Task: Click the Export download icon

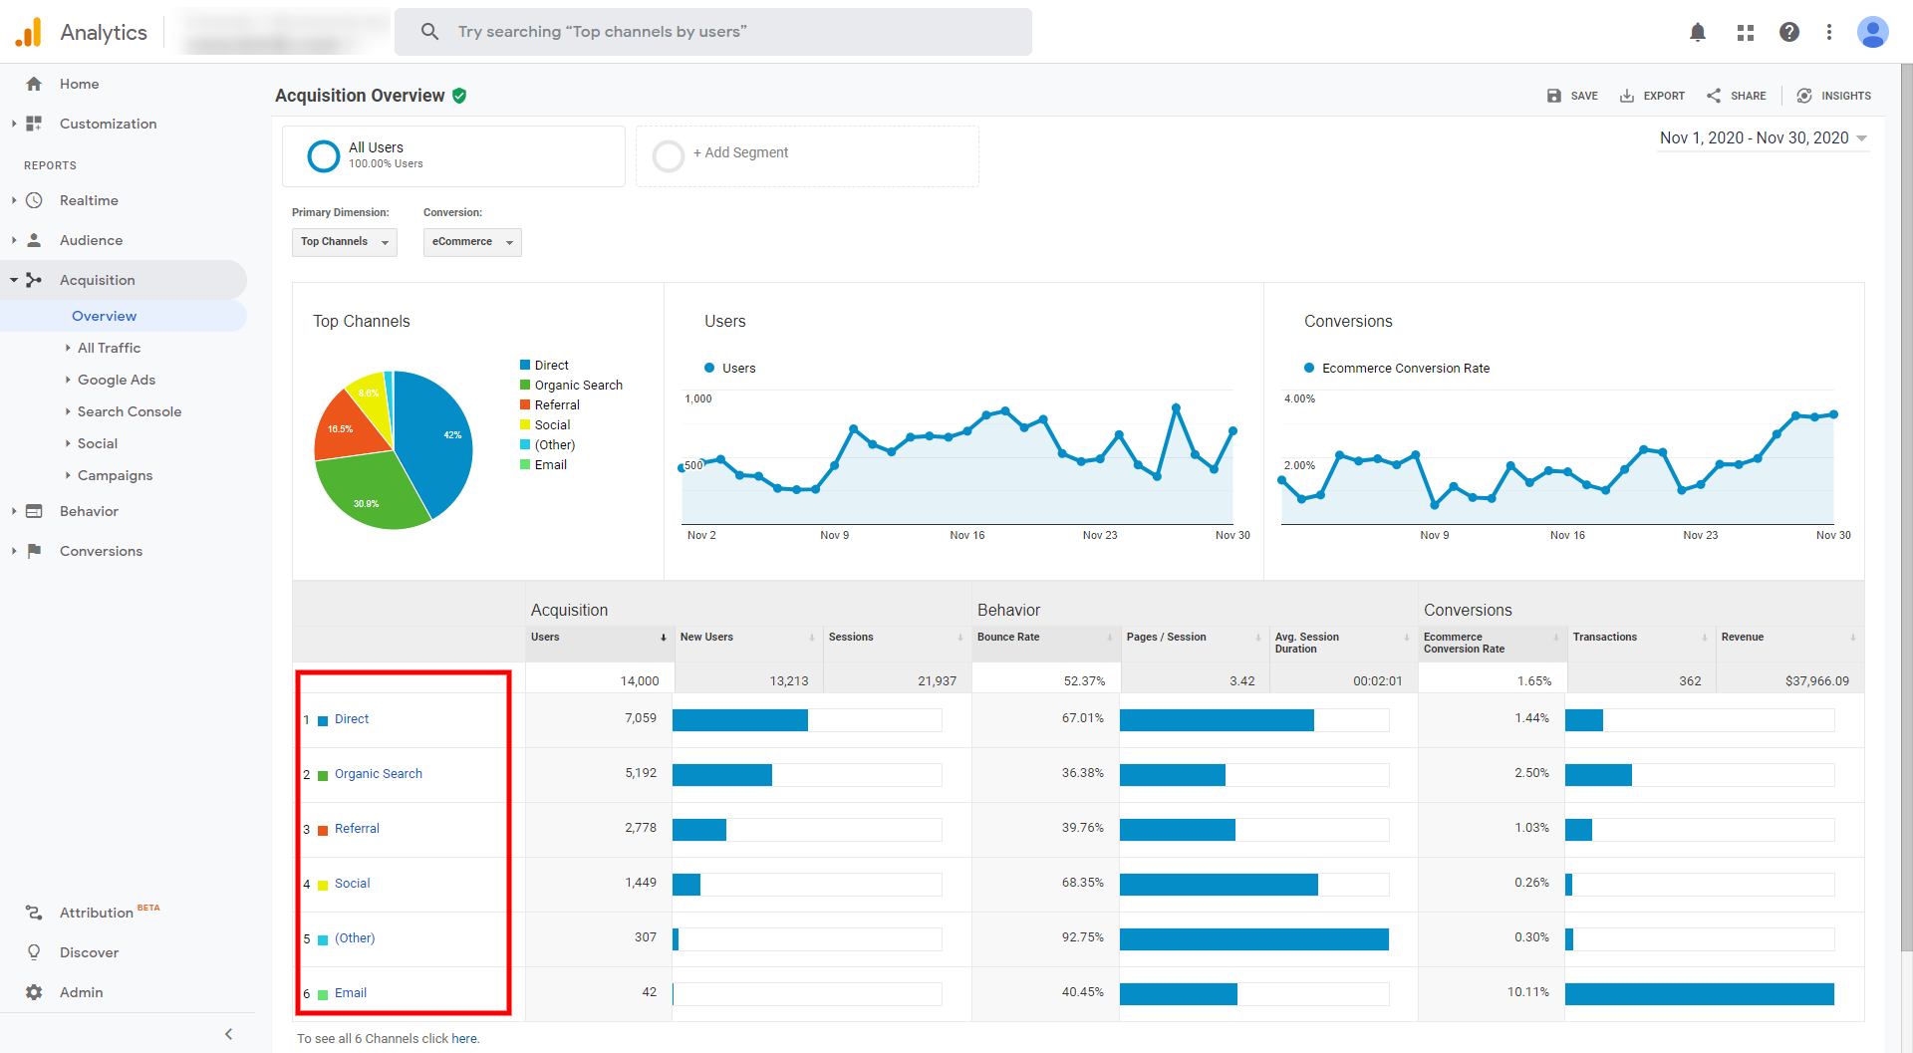Action: coord(1627,96)
